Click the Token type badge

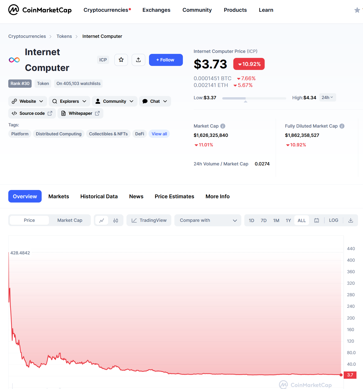coord(43,83)
